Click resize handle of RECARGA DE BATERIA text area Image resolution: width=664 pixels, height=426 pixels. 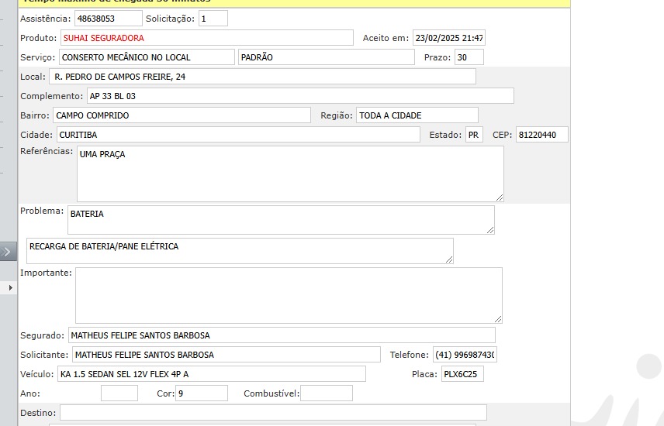pyautogui.click(x=449, y=259)
